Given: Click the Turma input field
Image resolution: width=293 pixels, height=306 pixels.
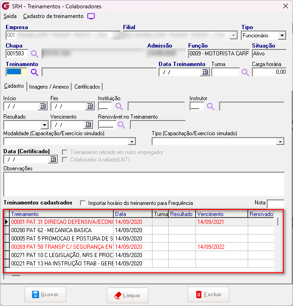Looking at the screenshot, I should pyautogui.click(x=226, y=72).
